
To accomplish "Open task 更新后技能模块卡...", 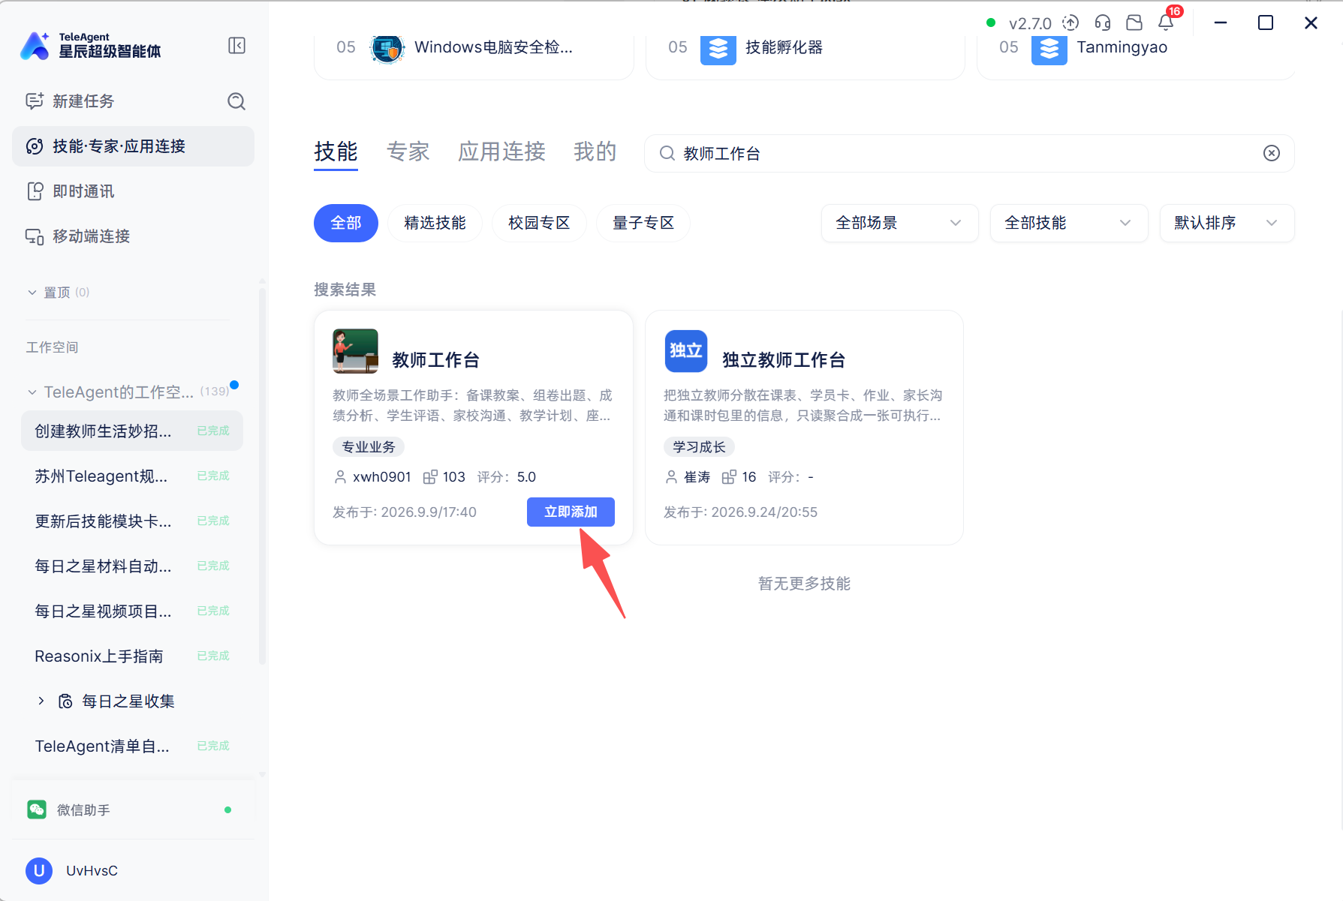I will pyautogui.click(x=132, y=521).
